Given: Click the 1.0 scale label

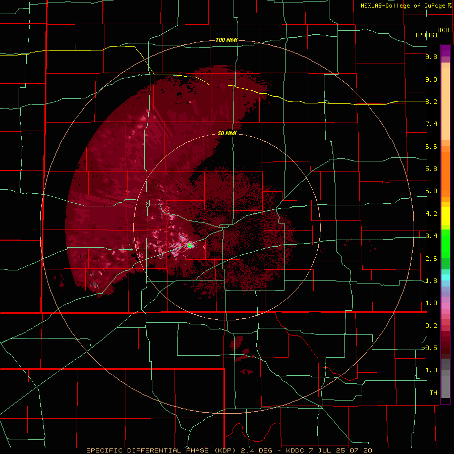Looking at the screenshot, I should click(431, 303).
